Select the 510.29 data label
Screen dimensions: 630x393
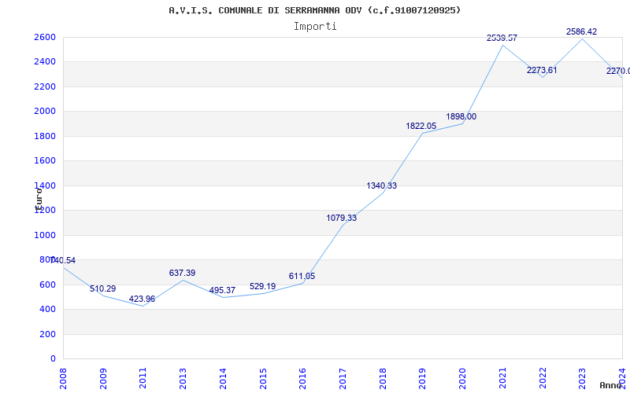[x=103, y=288]
